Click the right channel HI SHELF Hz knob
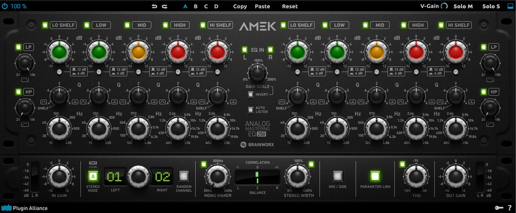 [456, 129]
